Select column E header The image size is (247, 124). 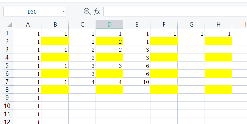pos(137,25)
